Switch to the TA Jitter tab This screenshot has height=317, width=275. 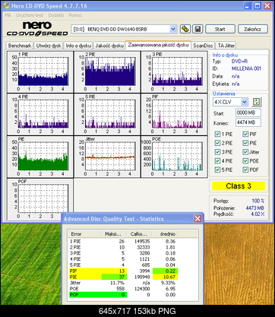226,46
